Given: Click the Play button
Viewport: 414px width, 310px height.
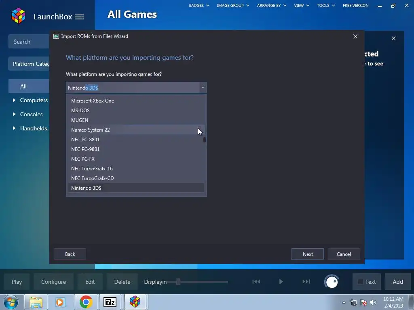Looking at the screenshot, I should [17, 282].
